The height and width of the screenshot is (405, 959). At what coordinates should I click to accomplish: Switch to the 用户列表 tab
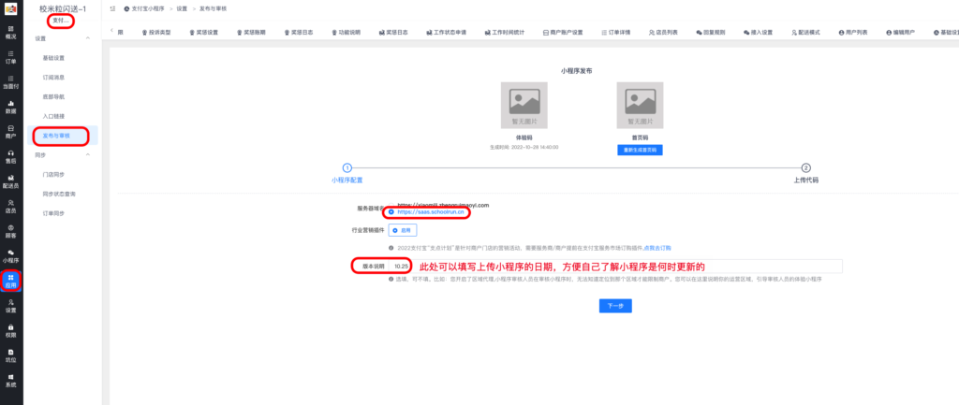(x=852, y=31)
